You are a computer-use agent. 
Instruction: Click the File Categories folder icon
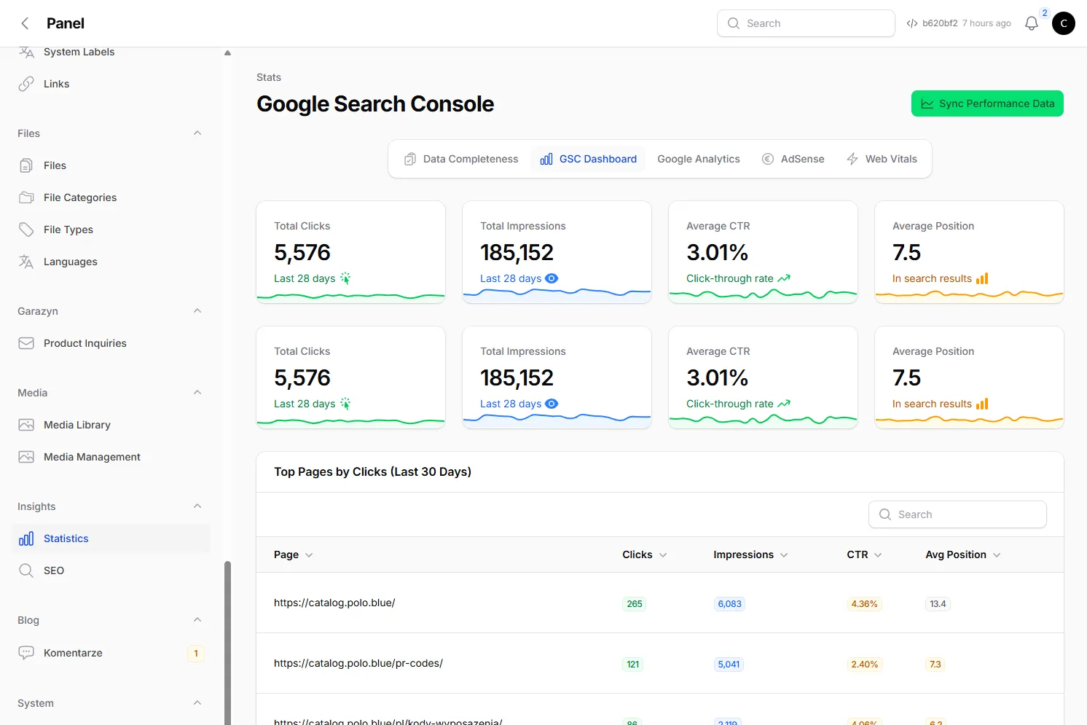[x=26, y=197]
